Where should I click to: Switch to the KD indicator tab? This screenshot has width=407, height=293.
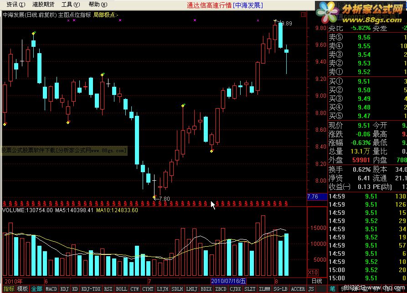(x=75, y=289)
